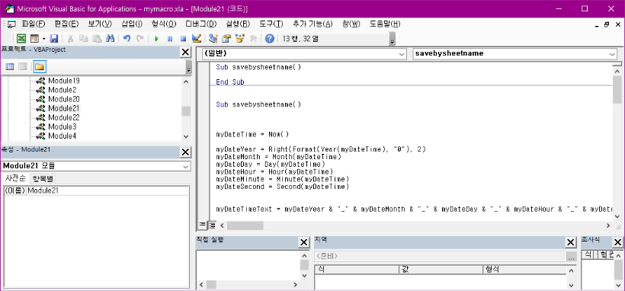625x291 pixels.
Task: Open the 형식(O) menu
Action: (164, 24)
